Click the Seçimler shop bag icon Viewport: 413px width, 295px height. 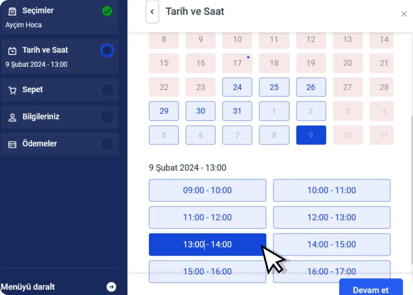click(12, 11)
